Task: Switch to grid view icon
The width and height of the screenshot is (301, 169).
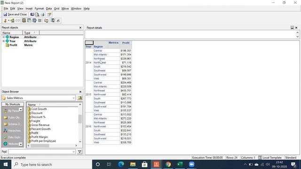Action: pyautogui.click(x=29, y=21)
